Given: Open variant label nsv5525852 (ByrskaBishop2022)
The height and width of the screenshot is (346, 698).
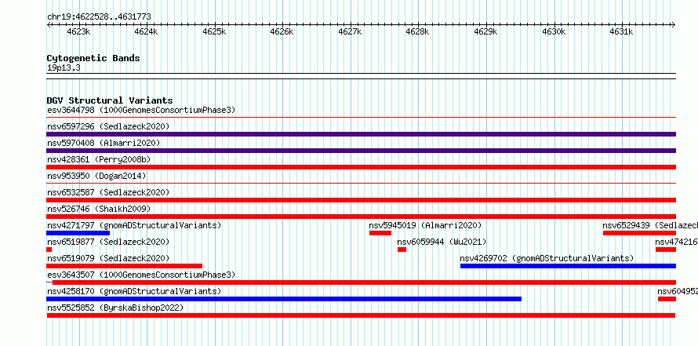Looking at the screenshot, I should 115,308.
